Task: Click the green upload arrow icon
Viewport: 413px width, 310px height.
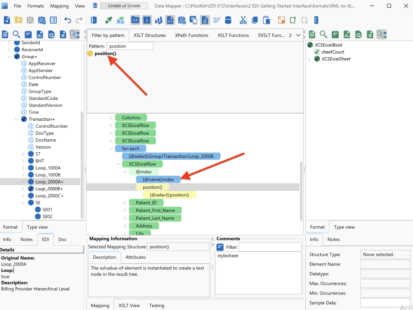Action: (x=293, y=20)
